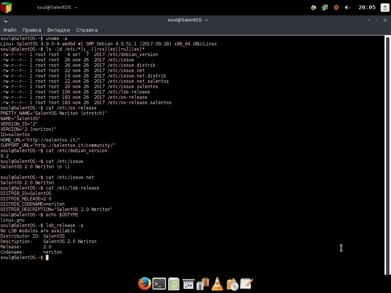Screen dimensions: 391x293
Task: Open the notepad text editor icon
Action: coord(247,283)
